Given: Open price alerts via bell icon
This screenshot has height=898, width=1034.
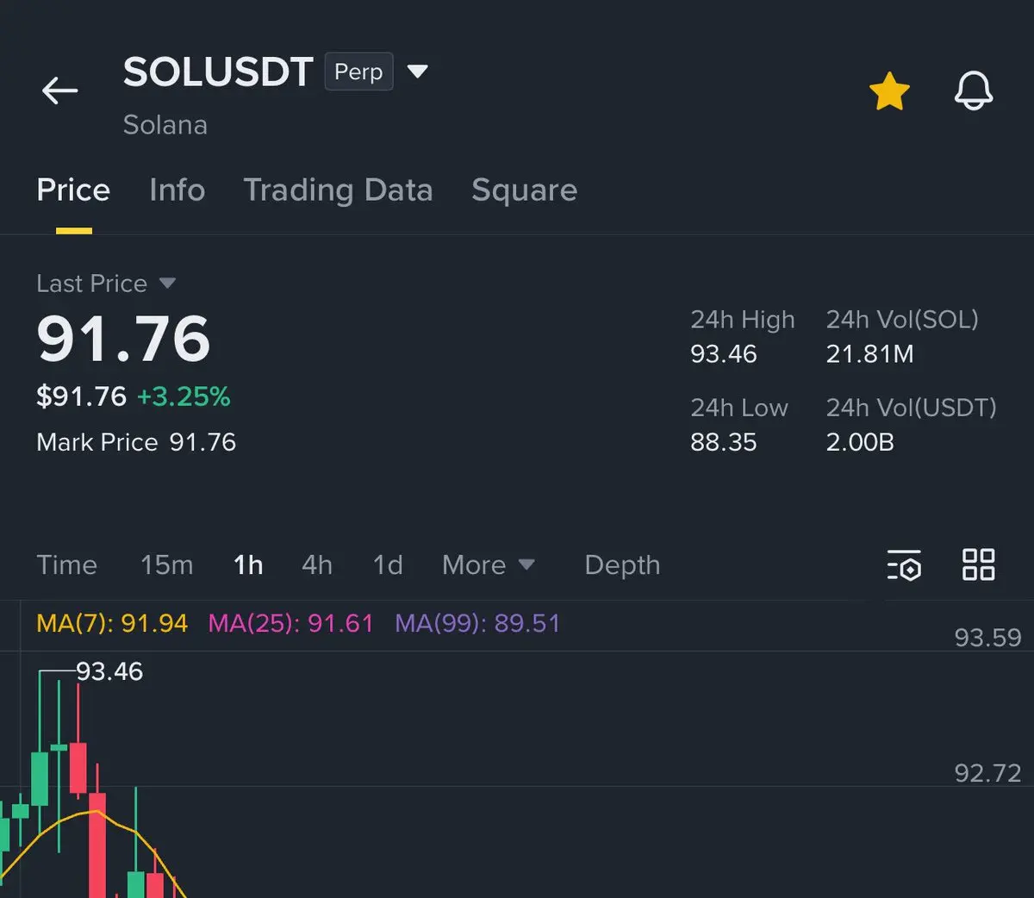Looking at the screenshot, I should pos(974,90).
